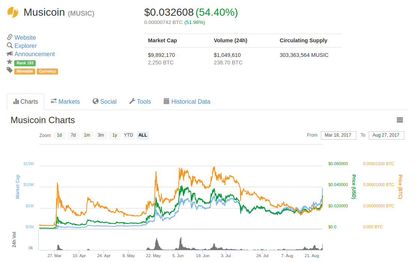Viewport: 416px width, 262px height.
Task: Click the 303,363,564 MUSIC supply value
Action: point(304,55)
